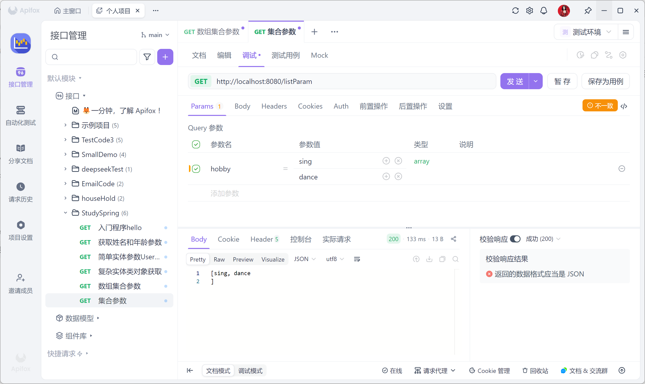Screen dimensions: 645x384
Task: Open the 实际请求 response tab
Action: point(336,239)
